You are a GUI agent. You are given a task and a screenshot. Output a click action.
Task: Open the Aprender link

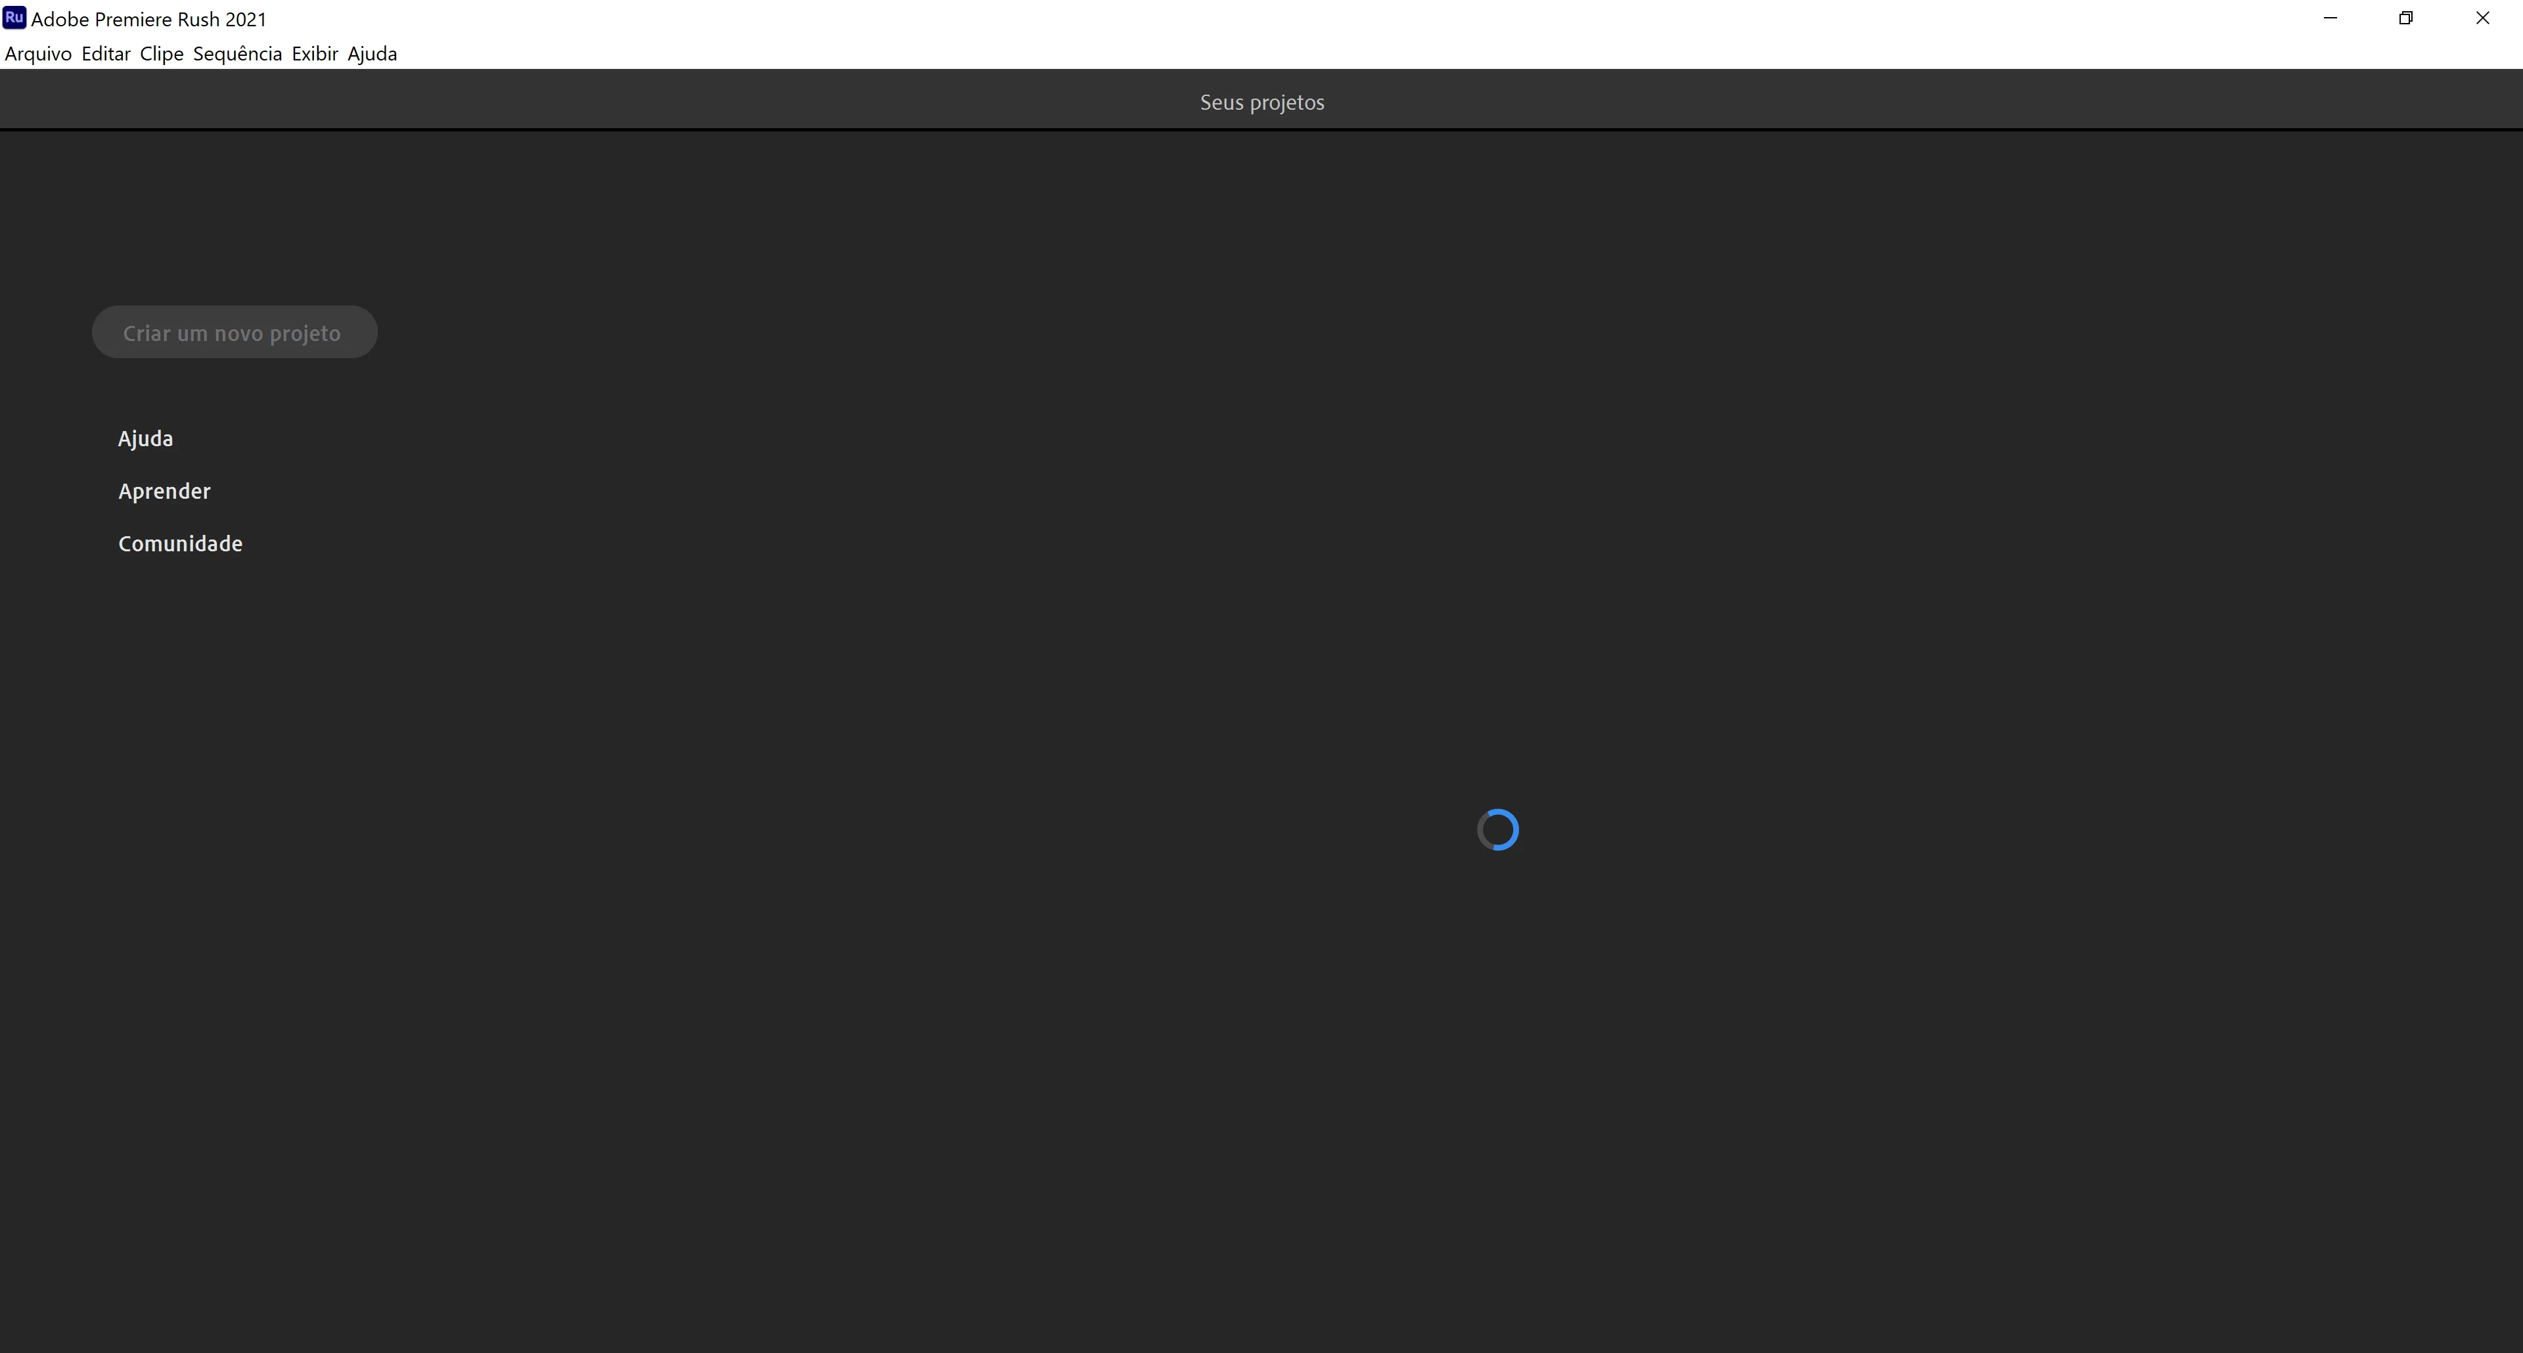tap(164, 491)
